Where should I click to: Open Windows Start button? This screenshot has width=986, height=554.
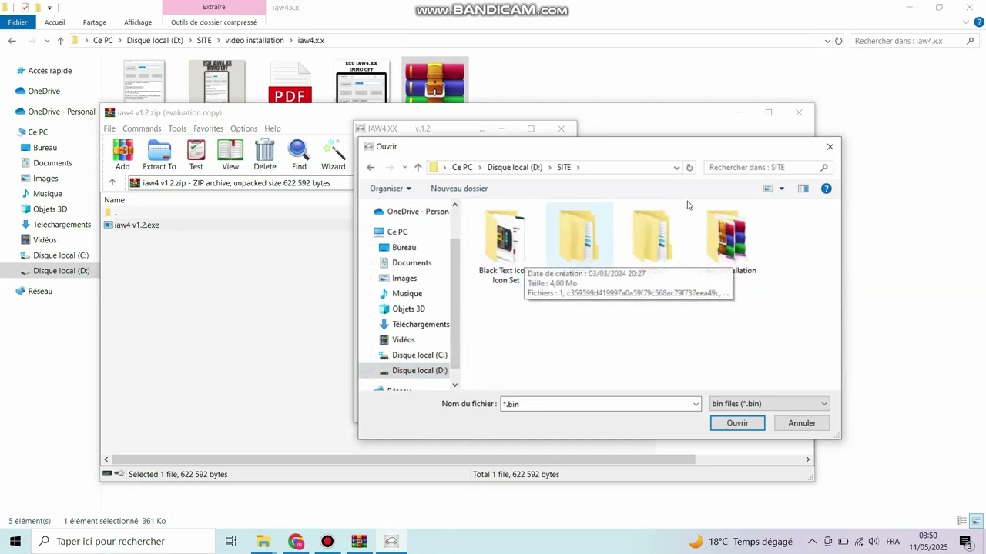pos(15,541)
